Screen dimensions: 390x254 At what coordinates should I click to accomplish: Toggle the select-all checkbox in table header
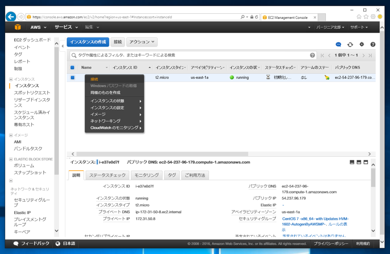72,67
